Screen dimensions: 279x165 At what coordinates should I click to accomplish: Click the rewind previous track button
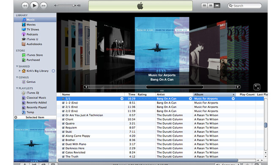pos(25,5)
